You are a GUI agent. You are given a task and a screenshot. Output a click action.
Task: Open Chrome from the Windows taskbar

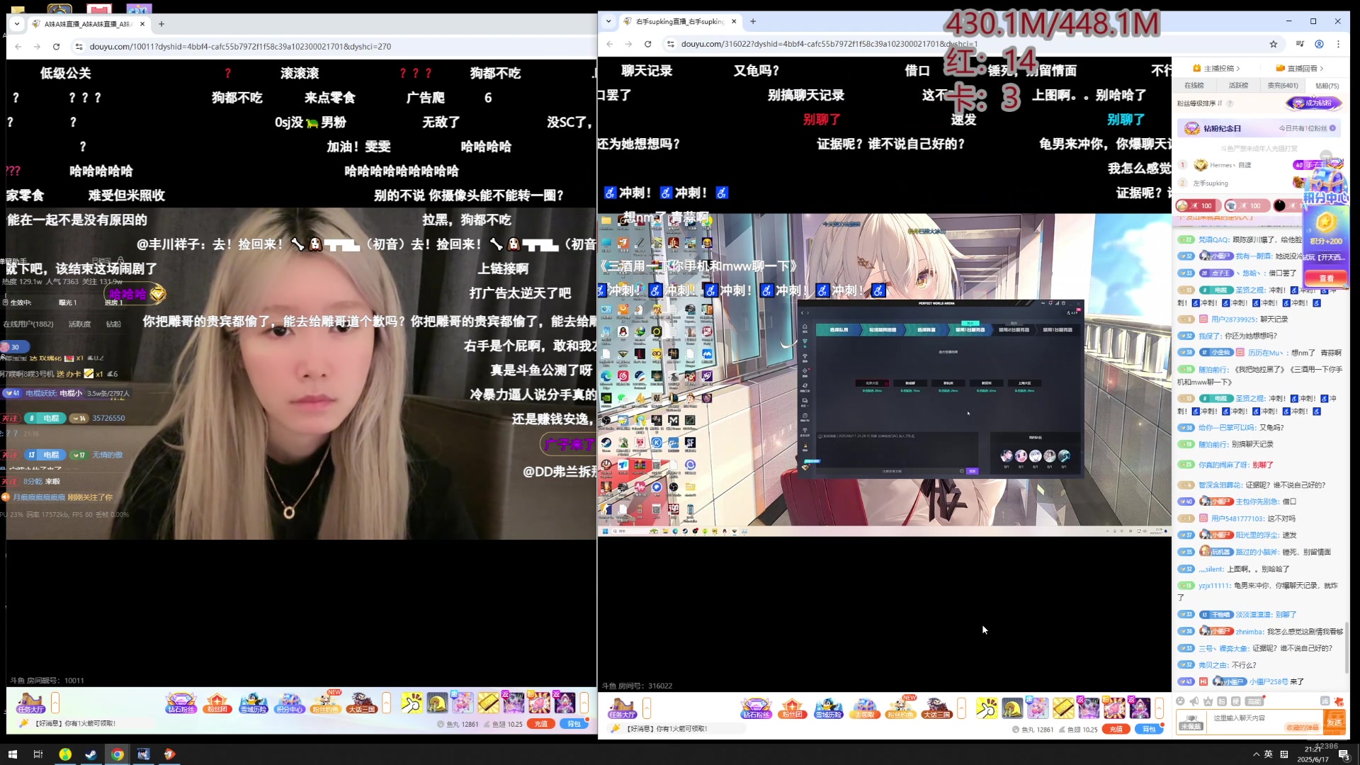click(118, 754)
